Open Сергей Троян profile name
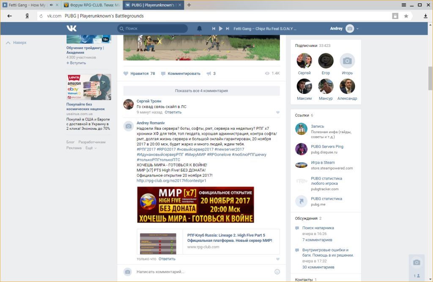 point(149,101)
